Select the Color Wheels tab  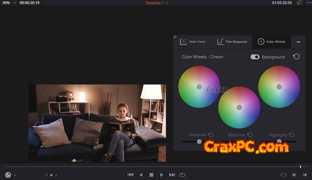[x=271, y=42]
